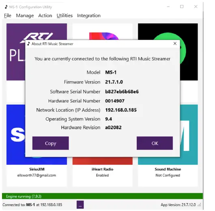Click App Version 21.7.12.0 text
This screenshot has width=215, height=211.
tap(178, 205)
